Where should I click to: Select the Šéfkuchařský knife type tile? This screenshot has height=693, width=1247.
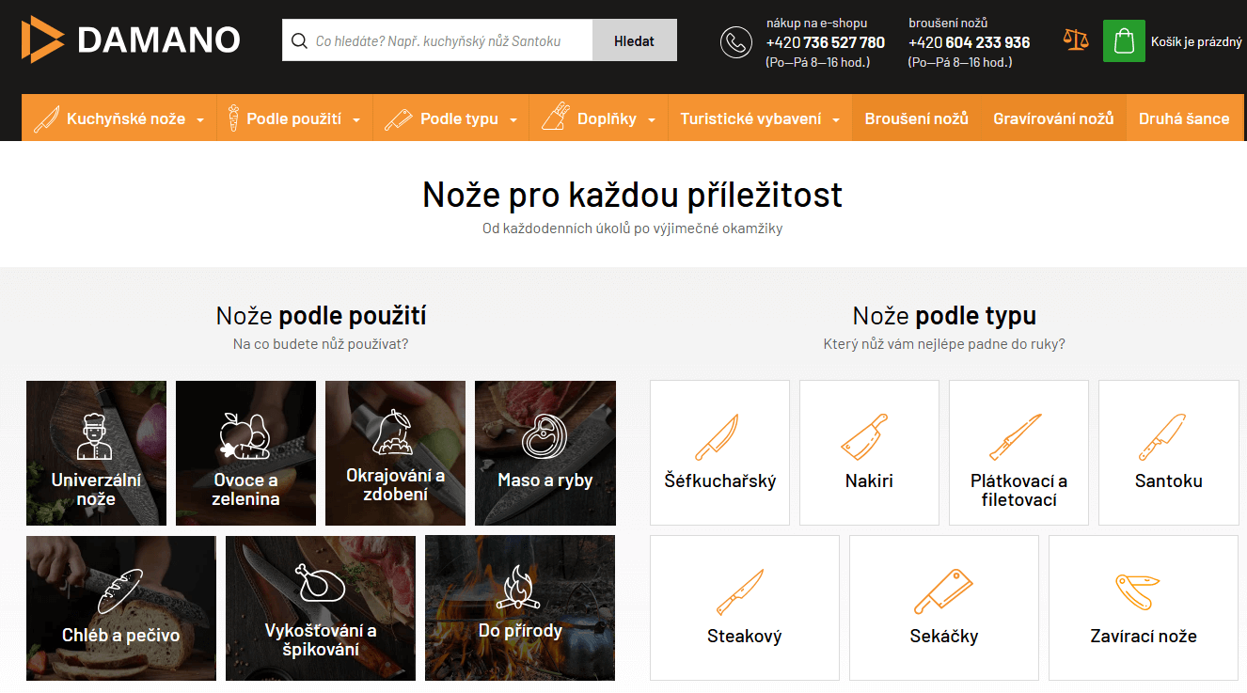click(x=719, y=452)
